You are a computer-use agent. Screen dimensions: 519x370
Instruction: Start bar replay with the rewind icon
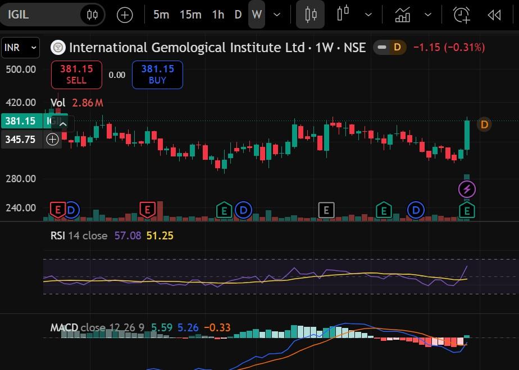point(494,15)
